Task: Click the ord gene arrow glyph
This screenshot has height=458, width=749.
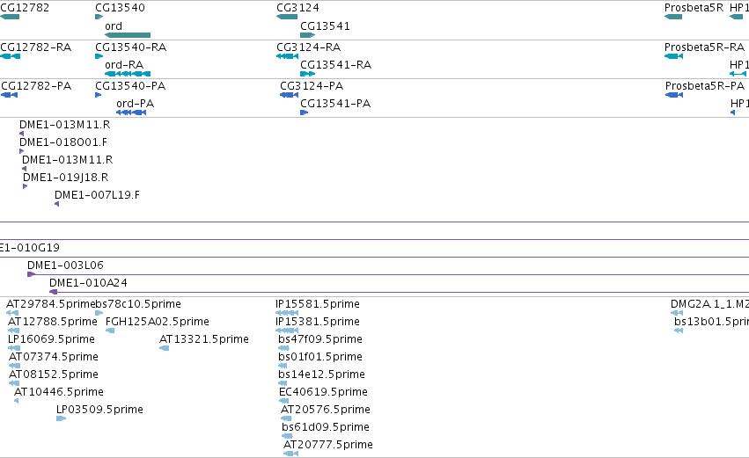Action: pos(128,35)
